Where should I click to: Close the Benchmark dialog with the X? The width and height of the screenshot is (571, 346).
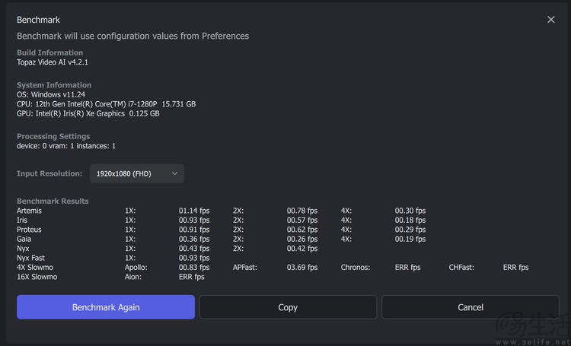tap(551, 20)
